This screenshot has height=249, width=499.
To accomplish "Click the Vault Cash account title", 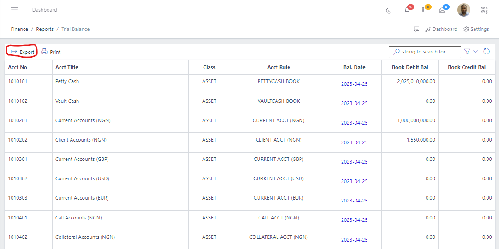I will tap(67, 101).
